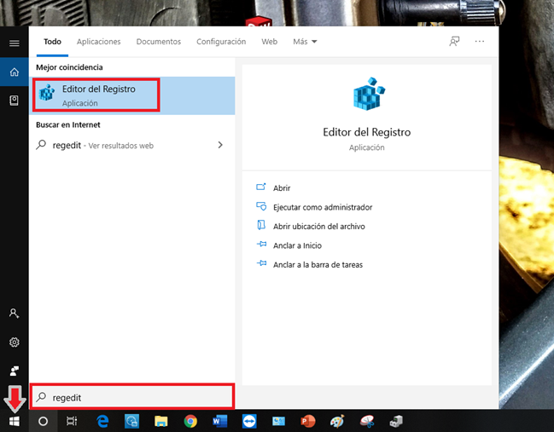
Task: Open the Editor del Registro best match result
Action: pos(132,95)
